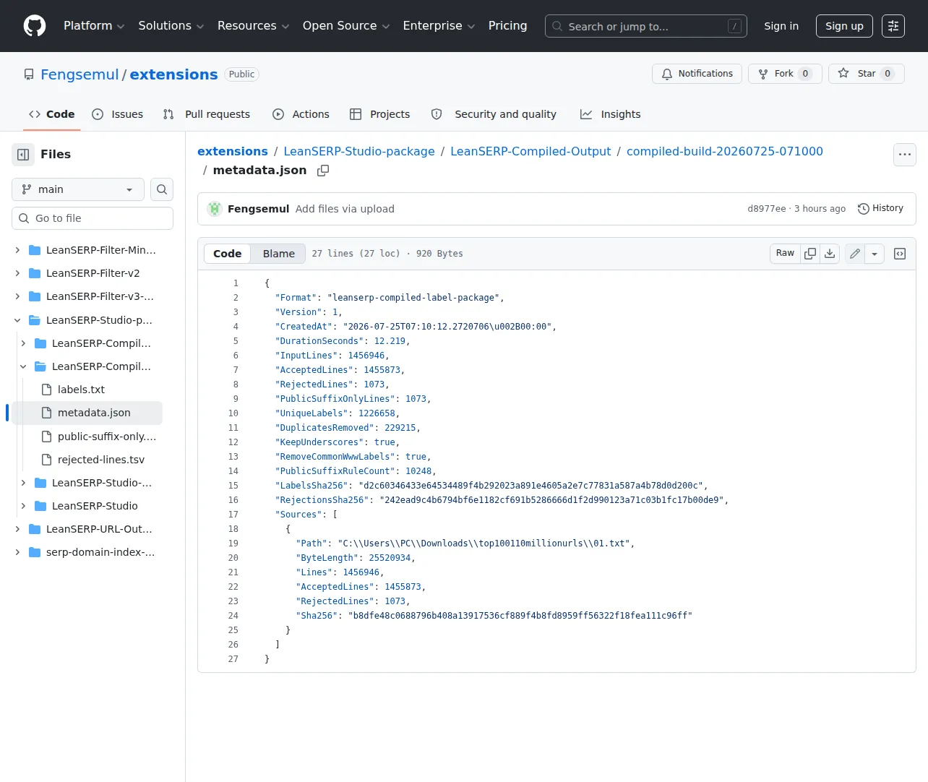Expand the Enterprise navigation menu
This screenshot has width=928, height=782.
click(x=439, y=26)
